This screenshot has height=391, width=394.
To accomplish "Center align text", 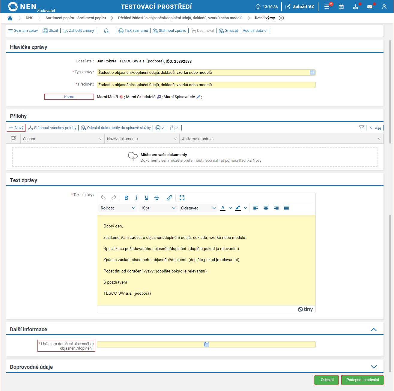I will [266, 208].
